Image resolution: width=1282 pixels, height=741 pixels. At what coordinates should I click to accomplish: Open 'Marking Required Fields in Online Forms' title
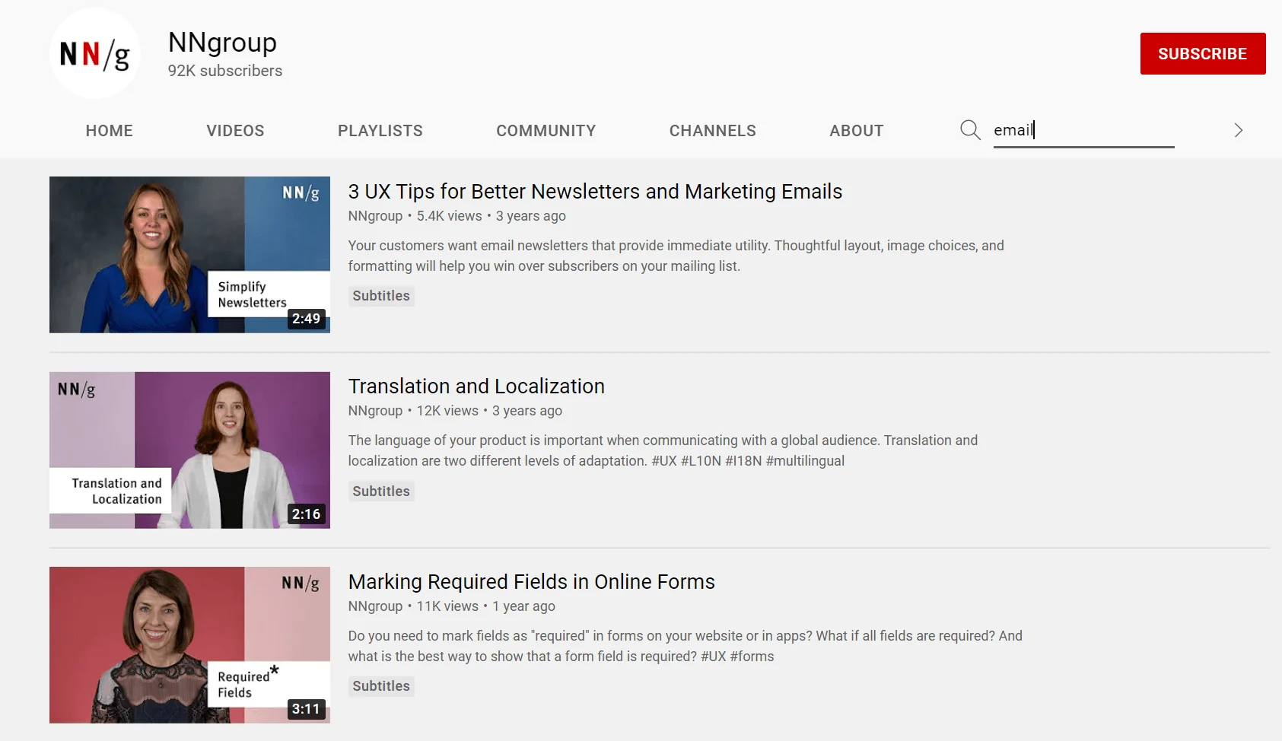(531, 582)
